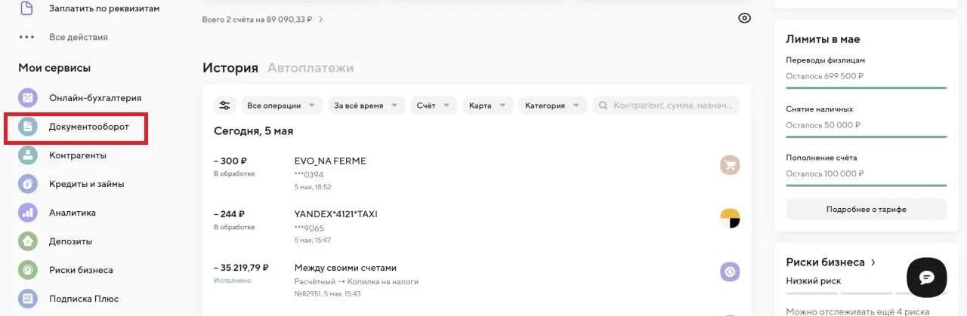Click the Подробнее о тарифе button
Screen dimensions: 967x316
pyautogui.click(x=866, y=209)
